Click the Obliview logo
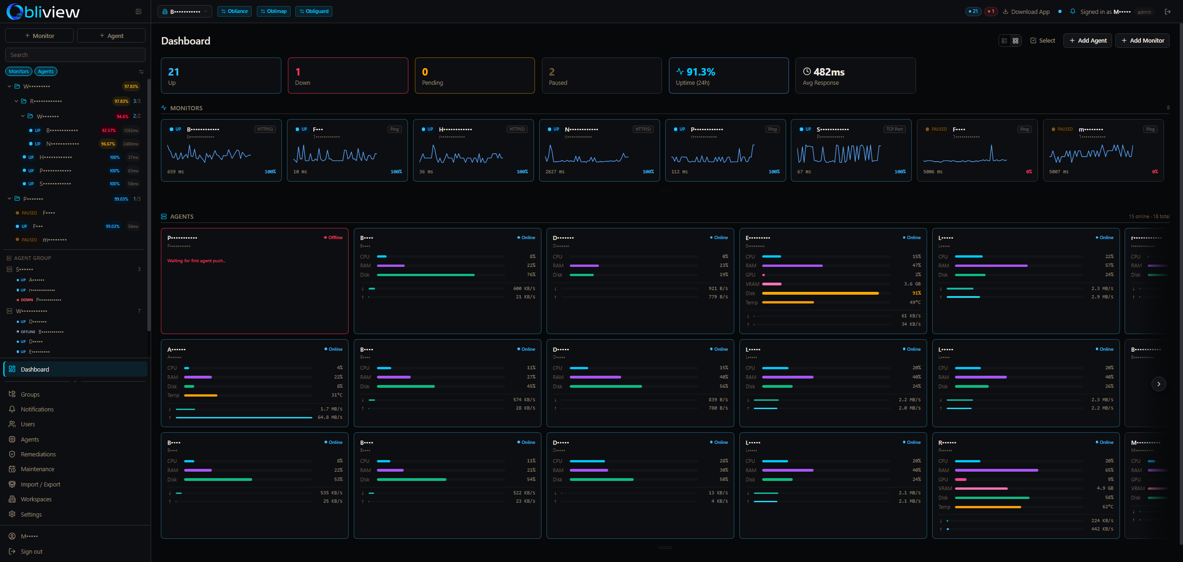Image resolution: width=1183 pixels, height=562 pixels. click(43, 12)
